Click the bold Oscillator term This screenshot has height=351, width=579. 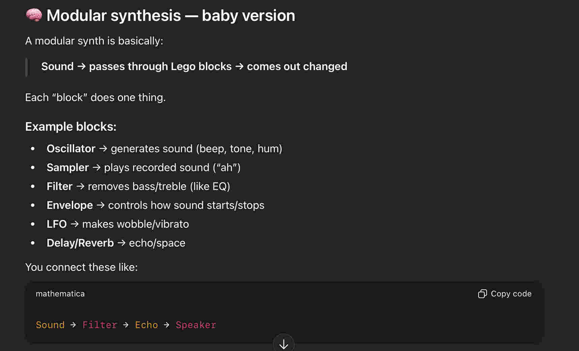tap(71, 149)
